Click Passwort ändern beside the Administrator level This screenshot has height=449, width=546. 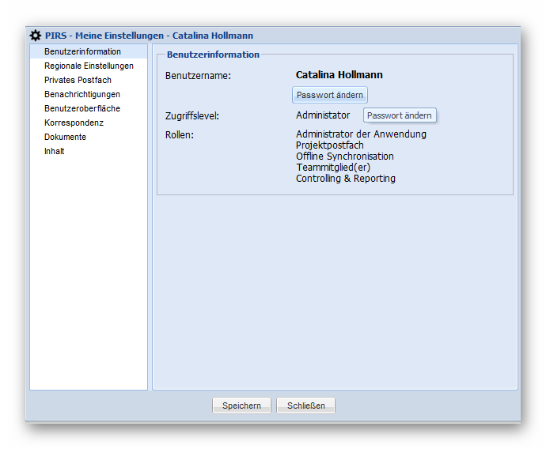click(400, 115)
